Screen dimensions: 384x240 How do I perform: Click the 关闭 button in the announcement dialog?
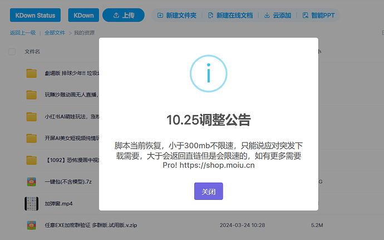tap(208, 191)
